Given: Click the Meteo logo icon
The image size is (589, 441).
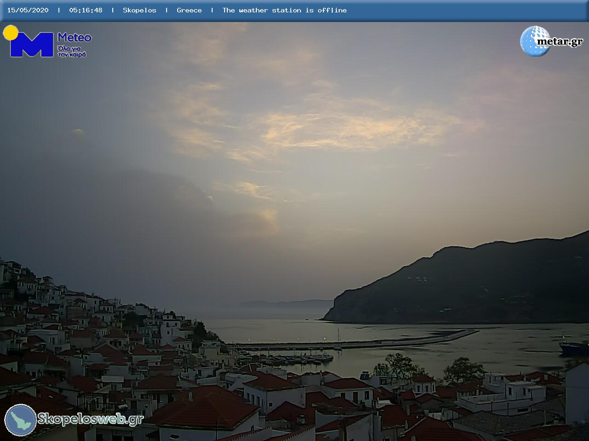Looking at the screenshot, I should click(x=29, y=41).
